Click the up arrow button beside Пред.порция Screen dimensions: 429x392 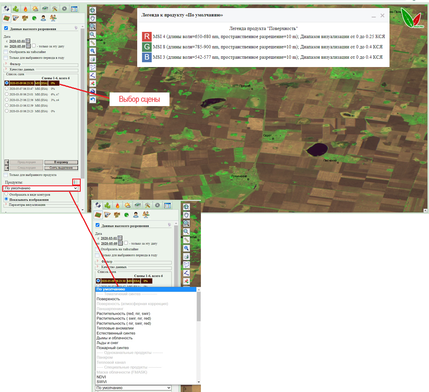(6, 162)
